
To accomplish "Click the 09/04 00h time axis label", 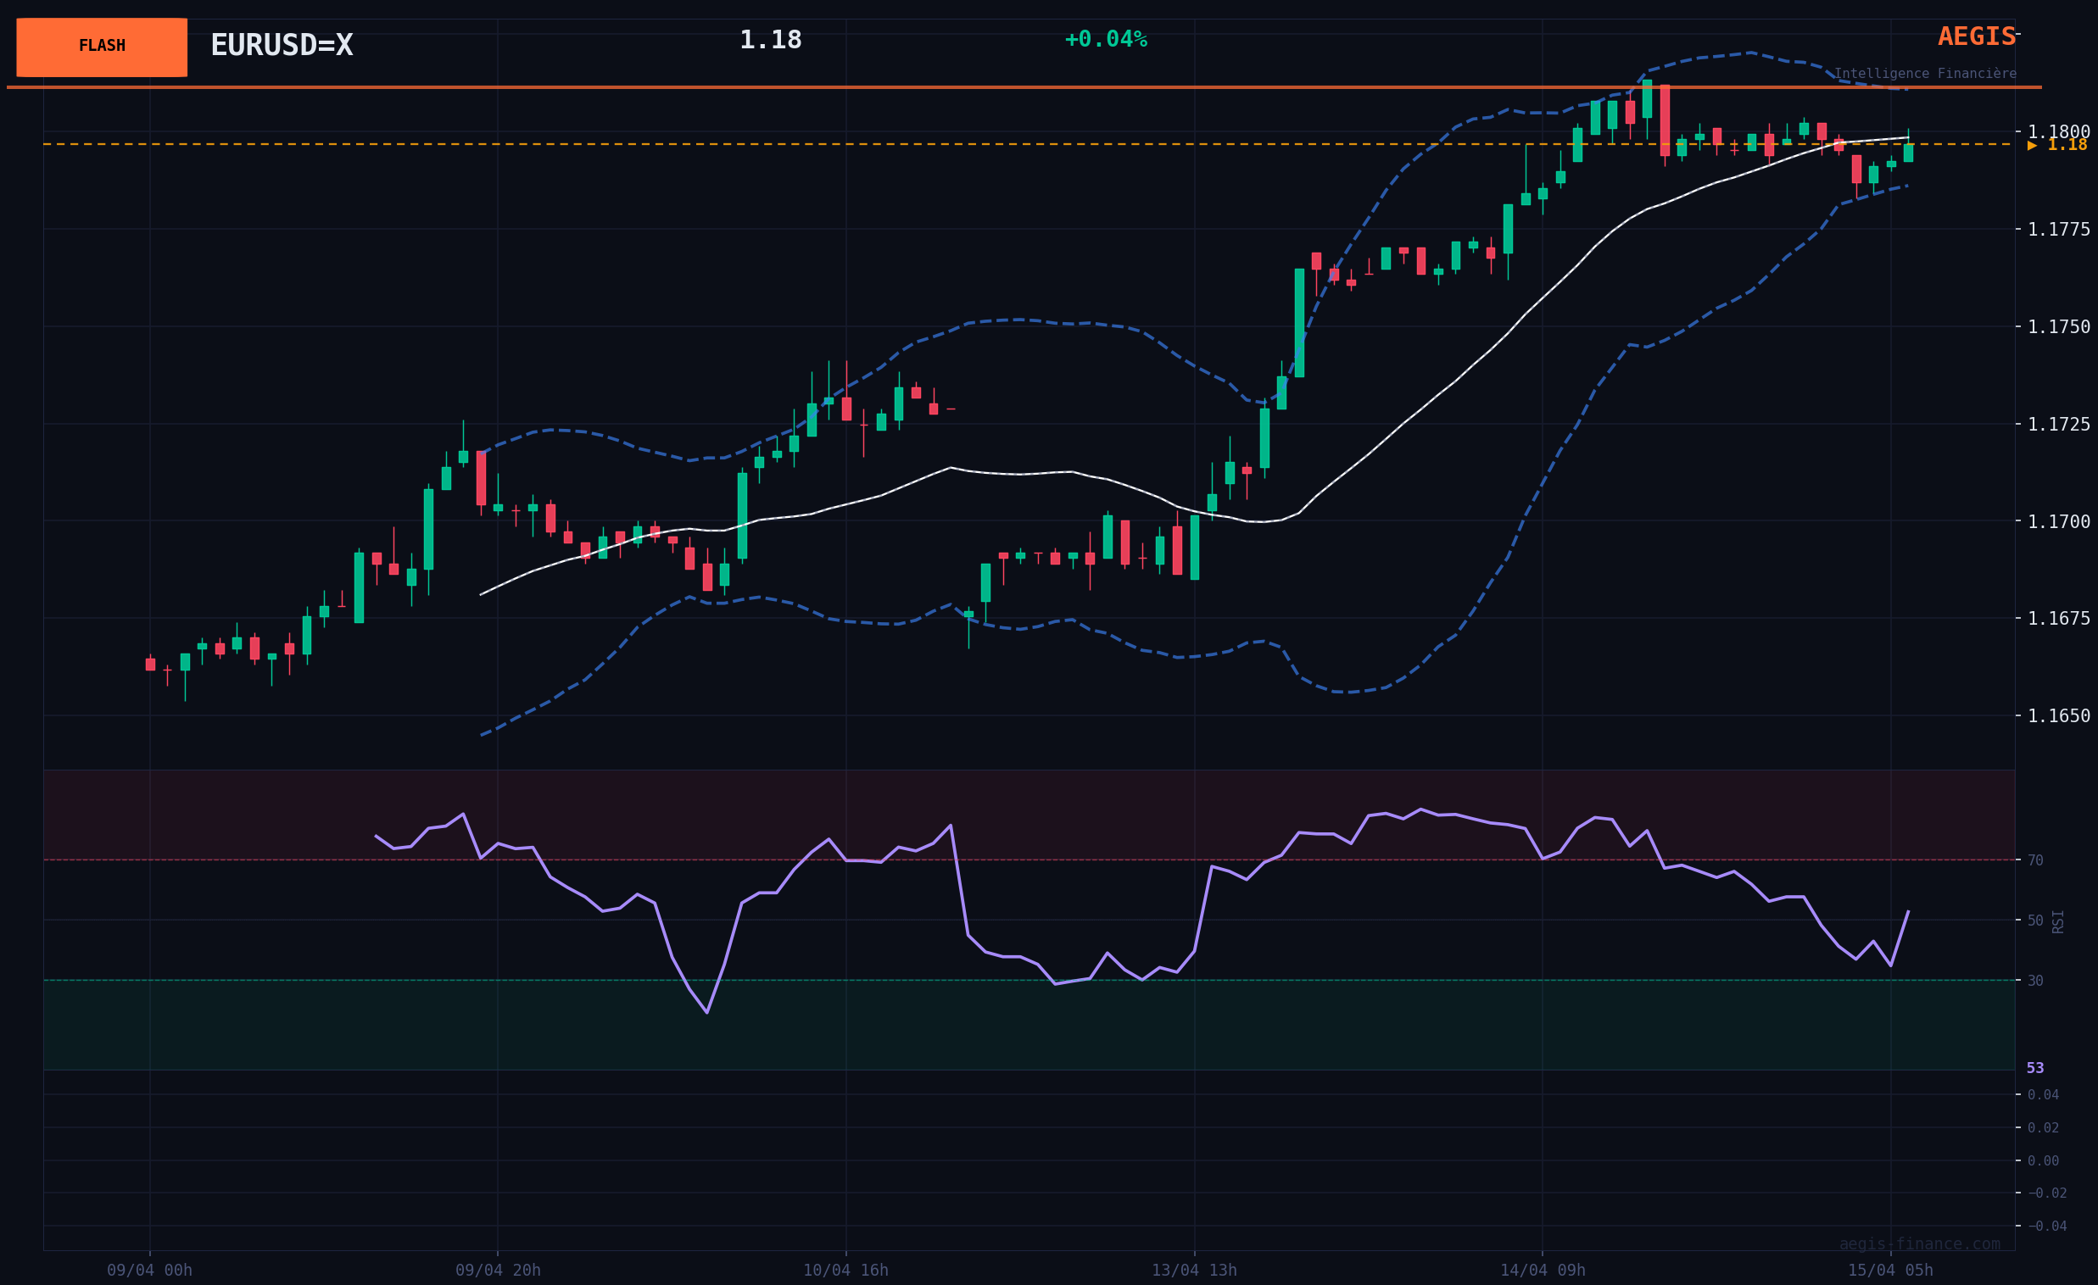I will [150, 1271].
